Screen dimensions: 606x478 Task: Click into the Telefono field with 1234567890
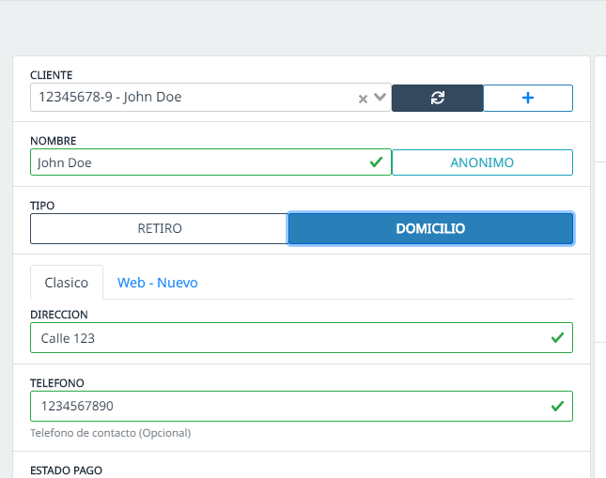point(282,406)
